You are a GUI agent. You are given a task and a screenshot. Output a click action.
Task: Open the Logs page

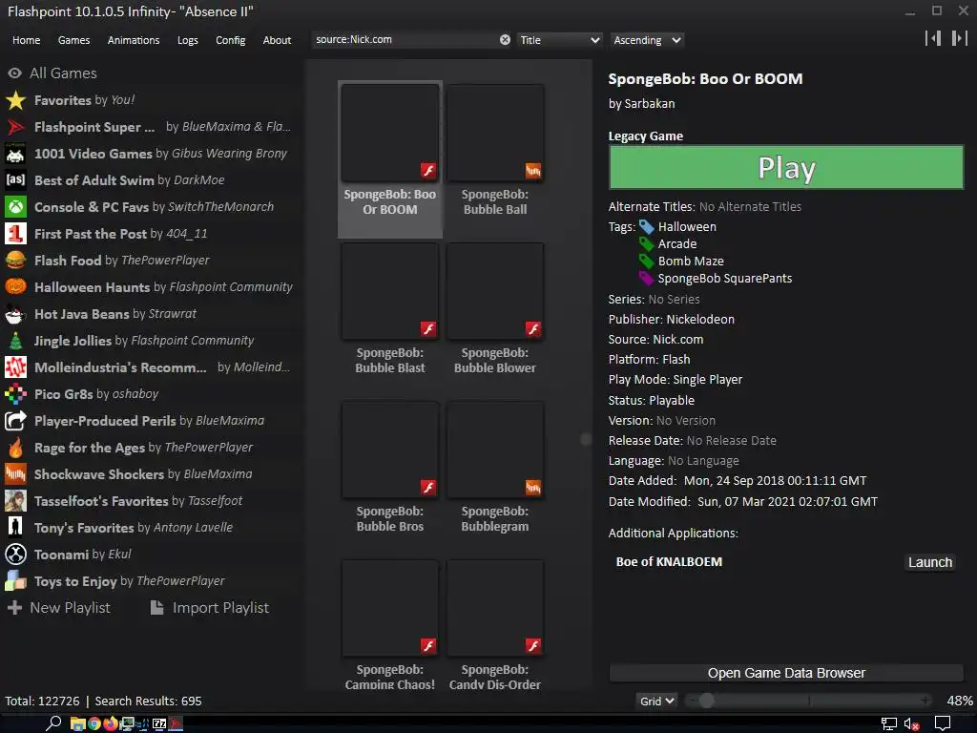(x=188, y=40)
